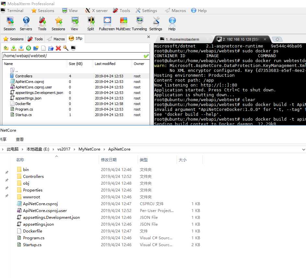Click the vs2017 breadcrumb in Explorer
This screenshot has height=278, width=306.
pos(64,149)
